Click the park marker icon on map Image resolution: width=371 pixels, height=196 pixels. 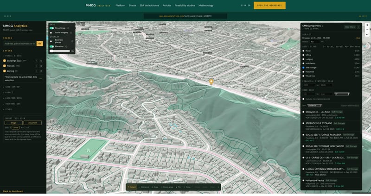88,151
